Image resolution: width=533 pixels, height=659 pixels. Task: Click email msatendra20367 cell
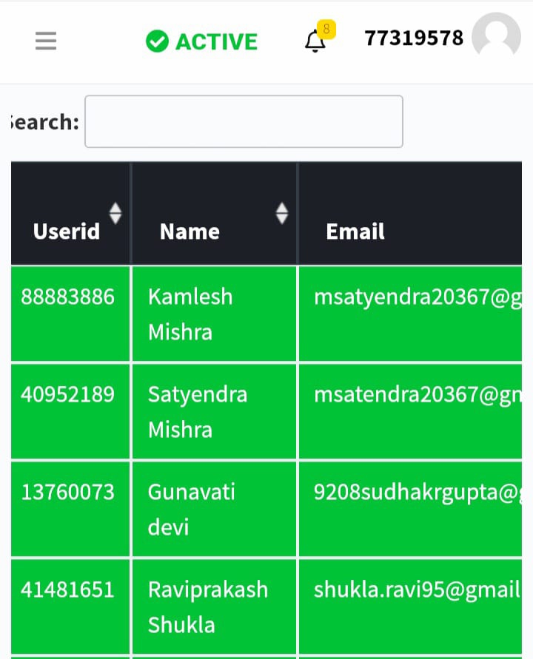(410, 411)
